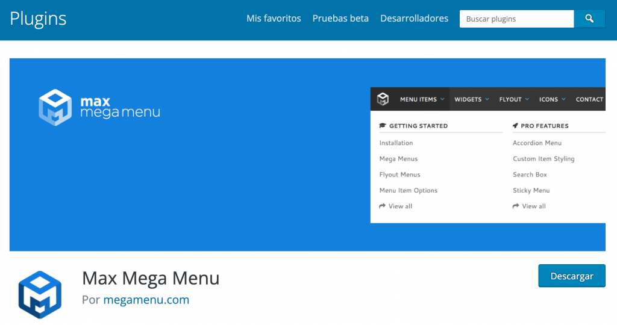Open Desarrolladores
The width and height of the screenshot is (617, 325).
click(414, 19)
